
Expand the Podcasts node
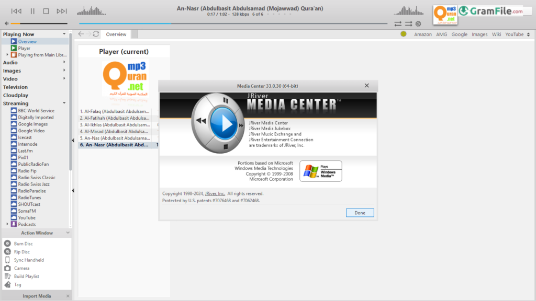click(7, 224)
